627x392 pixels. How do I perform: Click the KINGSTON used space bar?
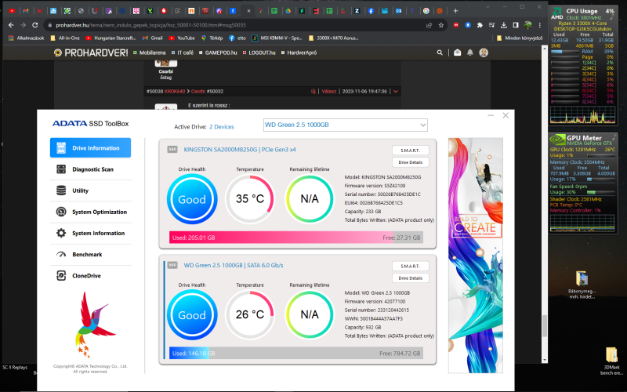click(296, 238)
